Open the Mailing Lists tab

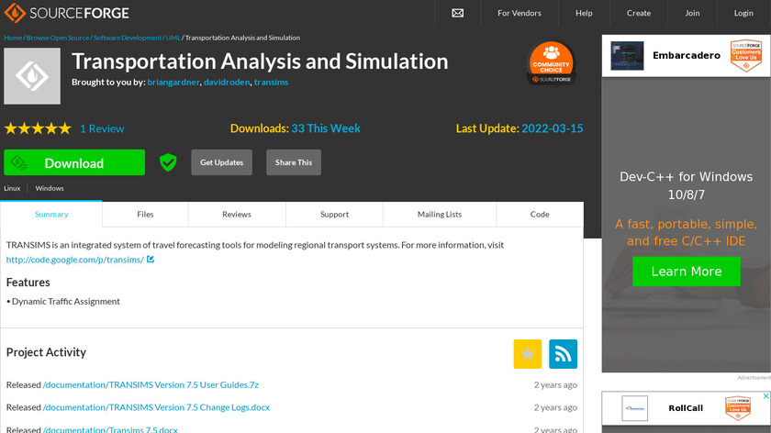(440, 215)
